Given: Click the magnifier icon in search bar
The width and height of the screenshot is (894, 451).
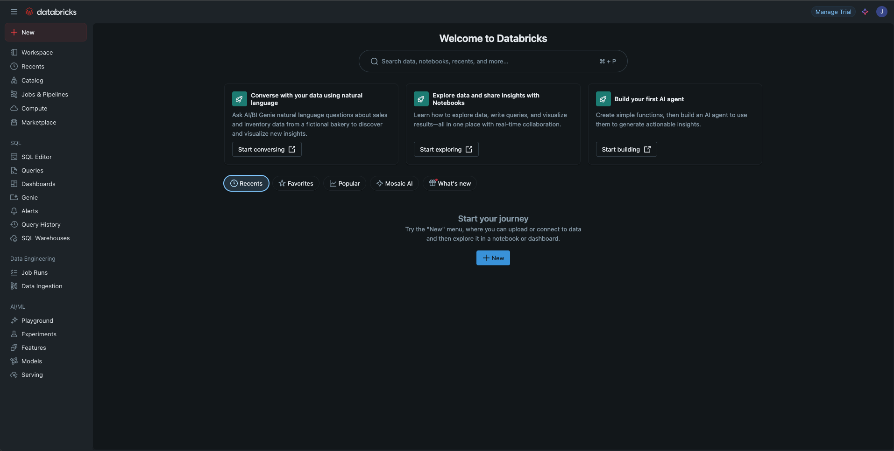Looking at the screenshot, I should click(x=374, y=61).
